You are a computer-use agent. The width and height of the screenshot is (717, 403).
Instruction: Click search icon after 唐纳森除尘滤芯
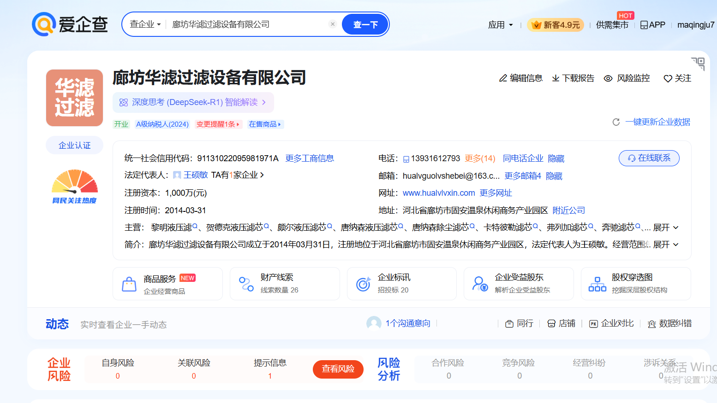pyautogui.click(x=472, y=227)
